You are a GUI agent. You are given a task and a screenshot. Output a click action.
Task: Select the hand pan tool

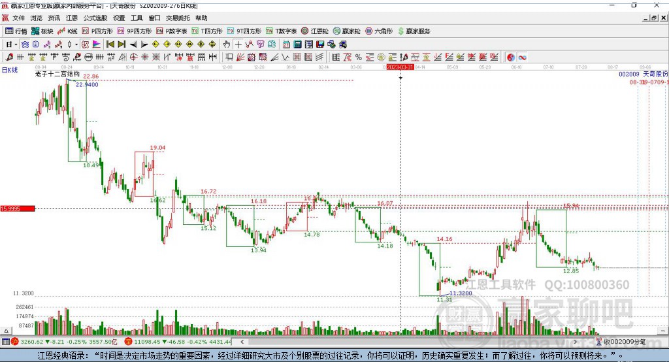pyautogui.click(x=227, y=44)
